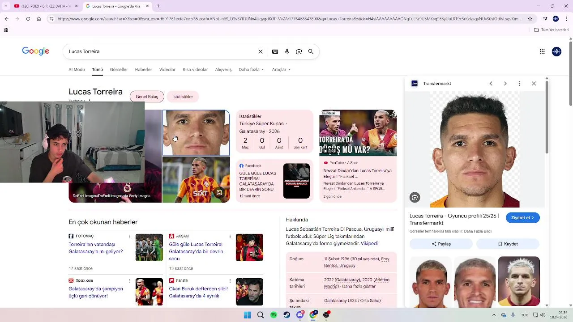
Task: Select the Genel Bakış chip
Action: pyautogui.click(x=147, y=97)
